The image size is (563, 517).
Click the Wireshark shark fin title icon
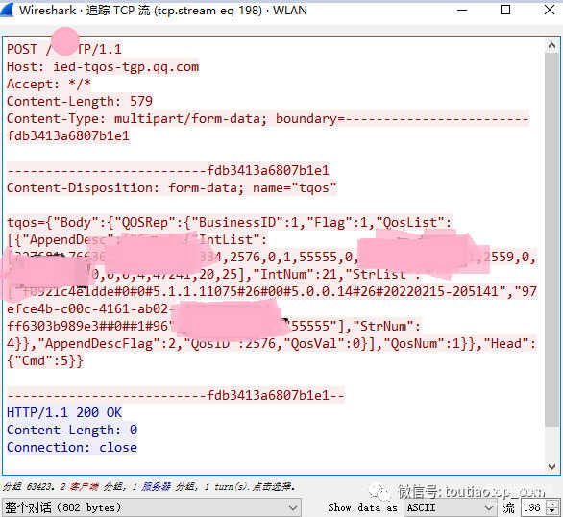point(7,10)
